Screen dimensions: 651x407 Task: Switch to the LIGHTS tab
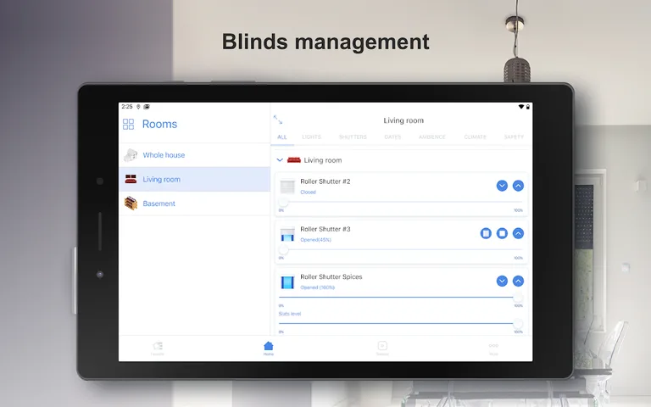311,137
